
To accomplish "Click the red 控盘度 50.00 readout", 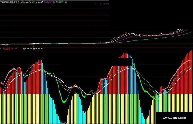I will pos(10,49).
